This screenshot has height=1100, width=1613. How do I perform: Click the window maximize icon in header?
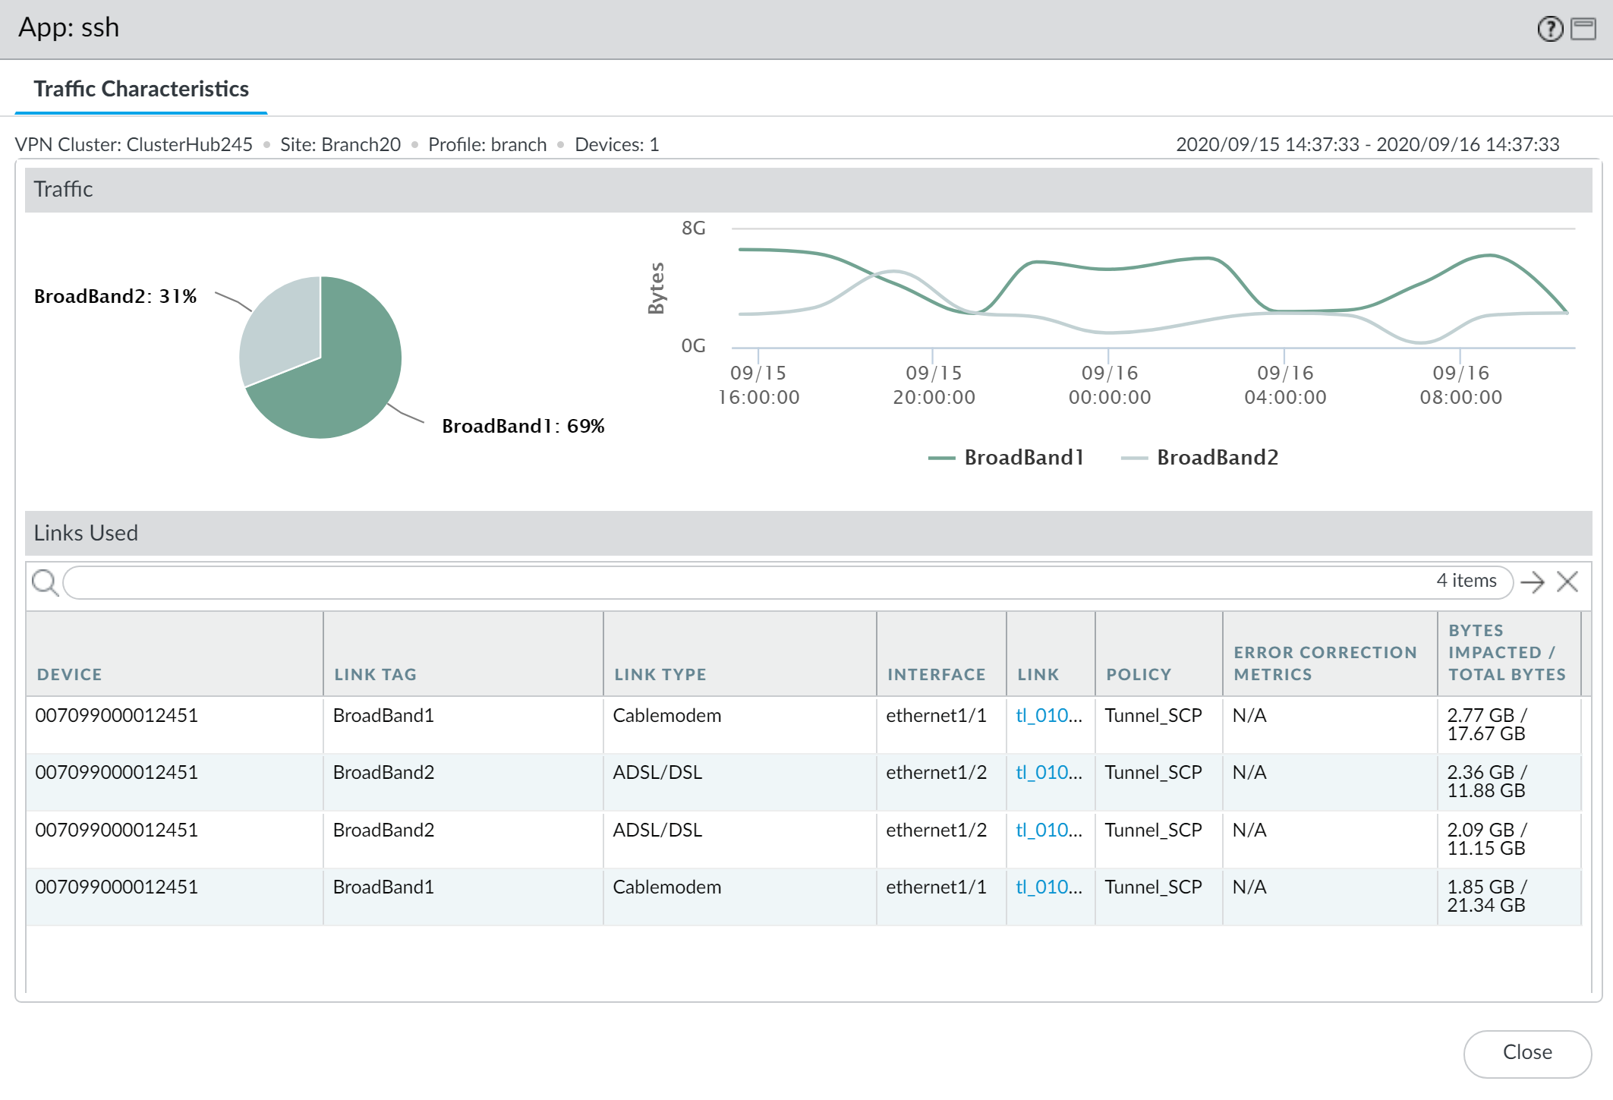click(x=1583, y=29)
